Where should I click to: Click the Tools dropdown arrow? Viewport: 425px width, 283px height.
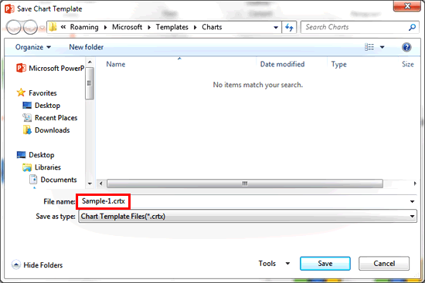(x=288, y=264)
